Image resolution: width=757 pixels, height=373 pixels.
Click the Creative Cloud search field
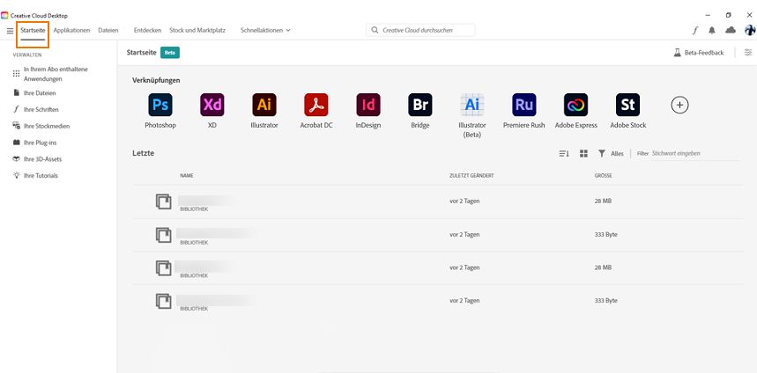420,30
